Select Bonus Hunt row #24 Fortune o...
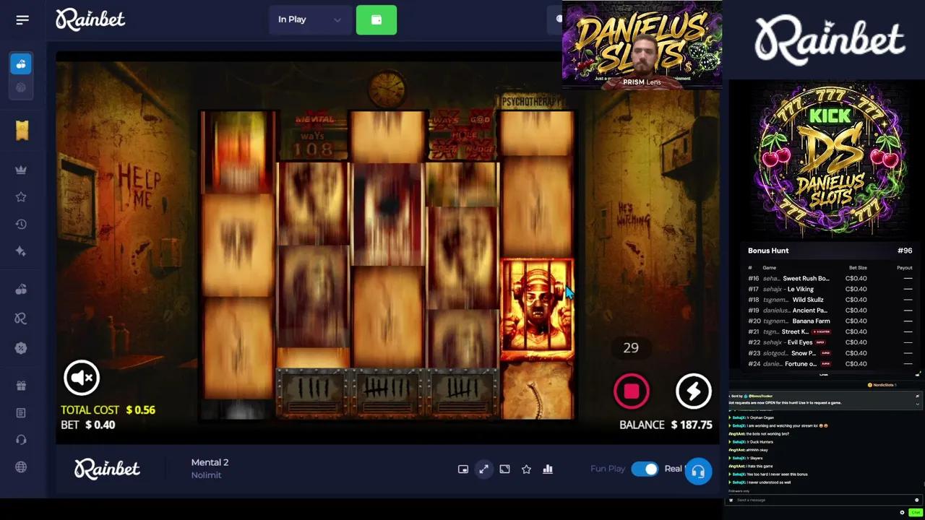This screenshot has height=520, width=925. 830,364
